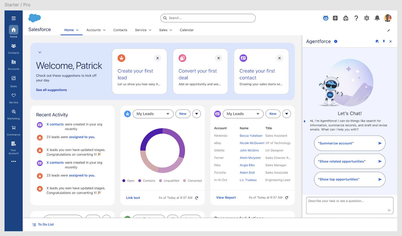Open the notifications bell in the header

pyautogui.click(x=377, y=18)
